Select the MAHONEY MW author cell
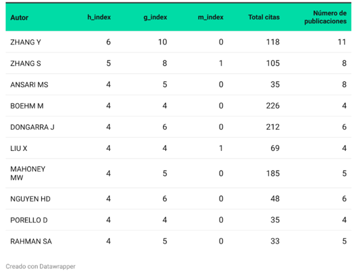 (28, 173)
